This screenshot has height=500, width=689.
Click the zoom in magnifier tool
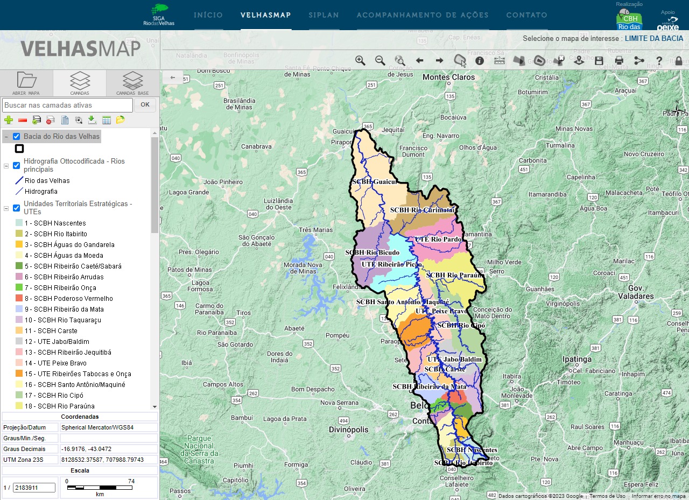point(360,60)
